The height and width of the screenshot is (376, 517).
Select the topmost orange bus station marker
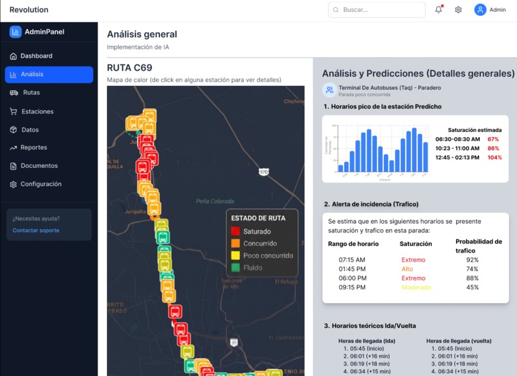pos(149,115)
